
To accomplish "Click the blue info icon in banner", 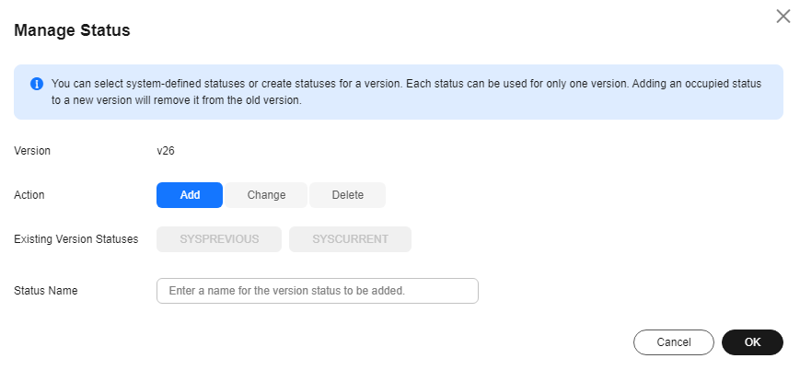I will tap(37, 84).
